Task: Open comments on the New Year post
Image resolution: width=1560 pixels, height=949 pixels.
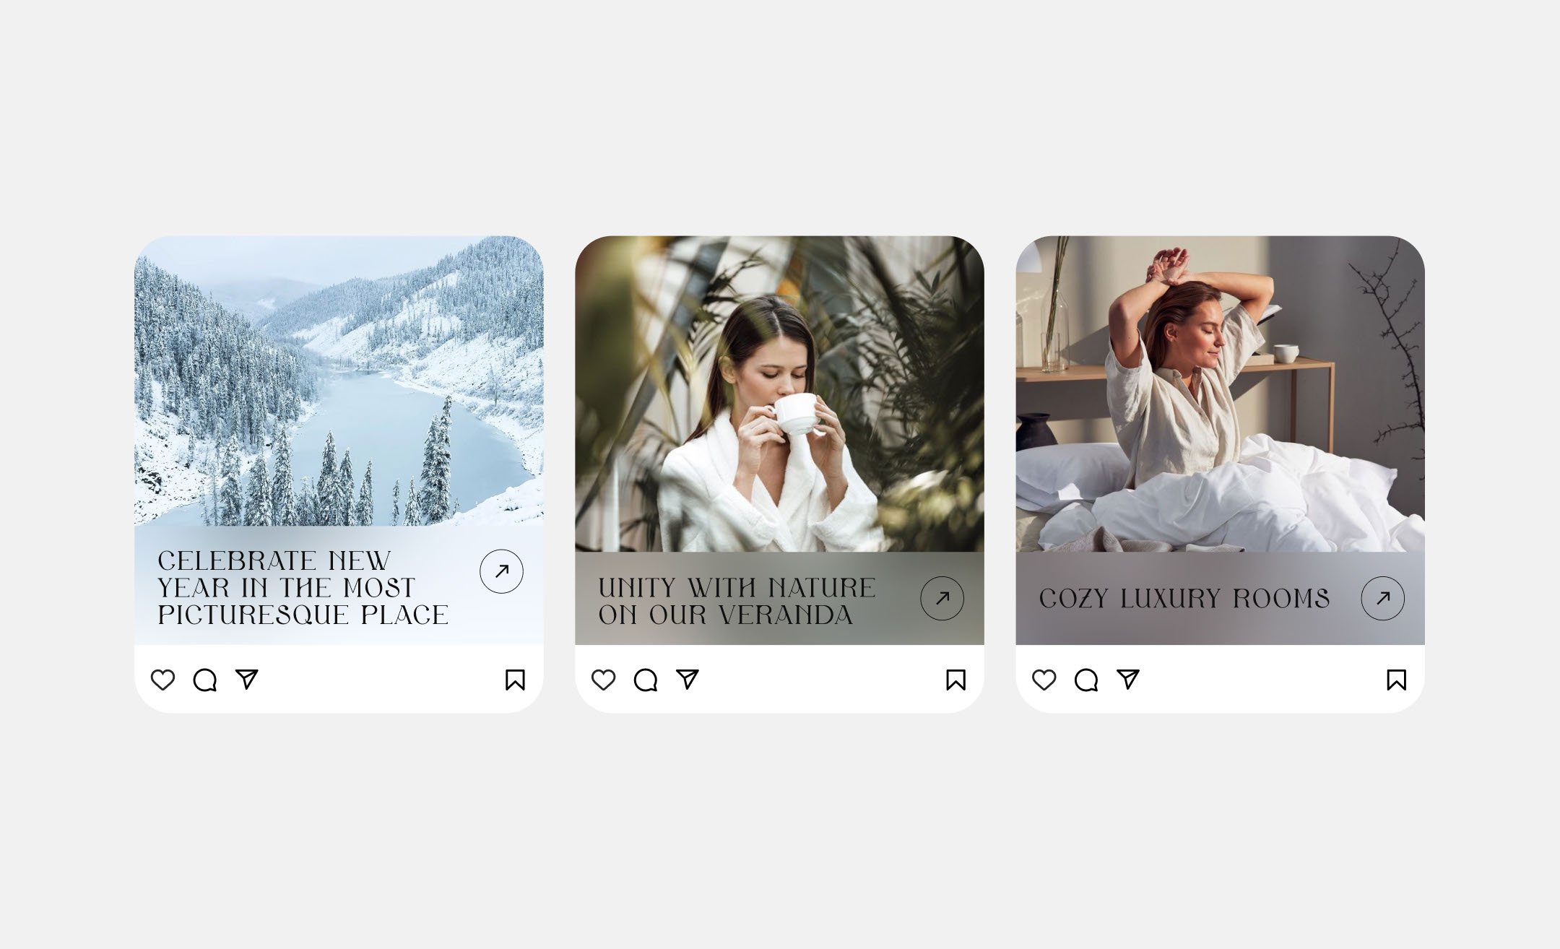Action: tap(205, 680)
